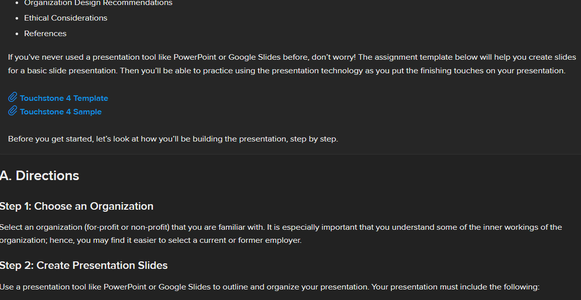581x300 pixels.
Task: Click the Organization Design Recommendations bullet item
Action: (98, 3)
